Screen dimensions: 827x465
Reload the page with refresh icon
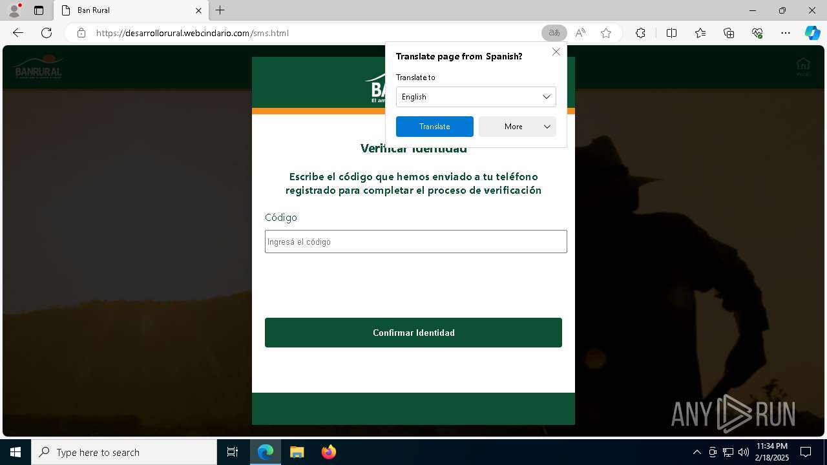[x=47, y=33]
